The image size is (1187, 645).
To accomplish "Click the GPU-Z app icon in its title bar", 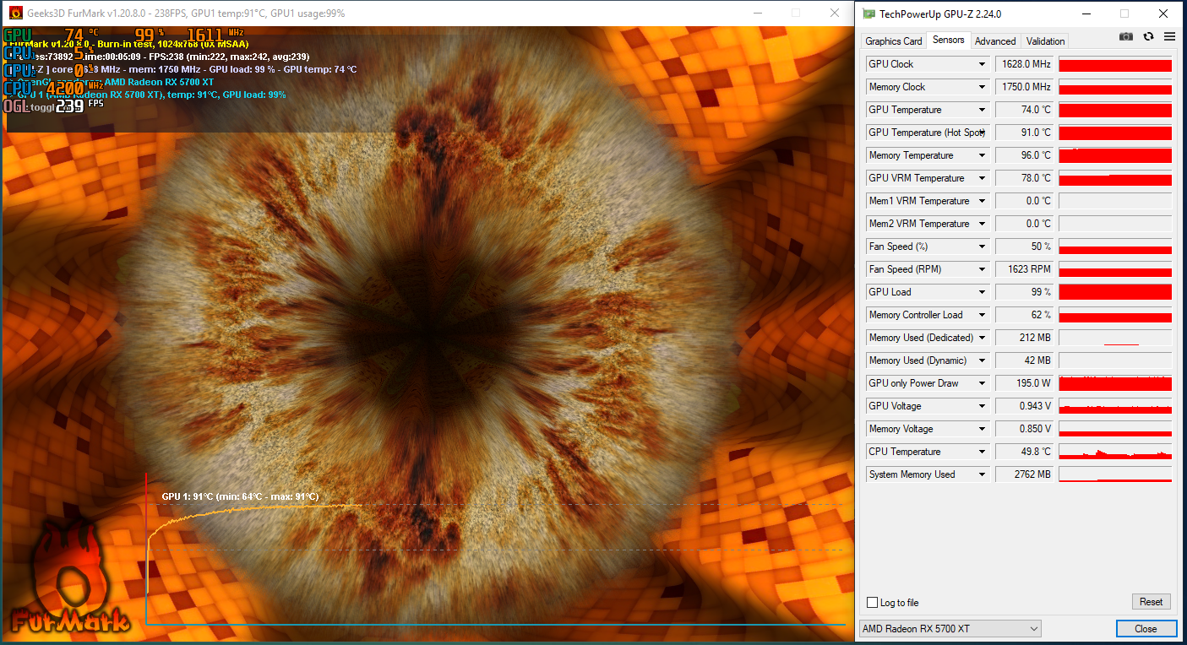I will click(x=868, y=14).
